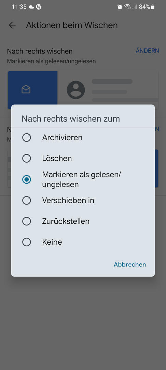Tap the time display in status bar

[19, 7]
